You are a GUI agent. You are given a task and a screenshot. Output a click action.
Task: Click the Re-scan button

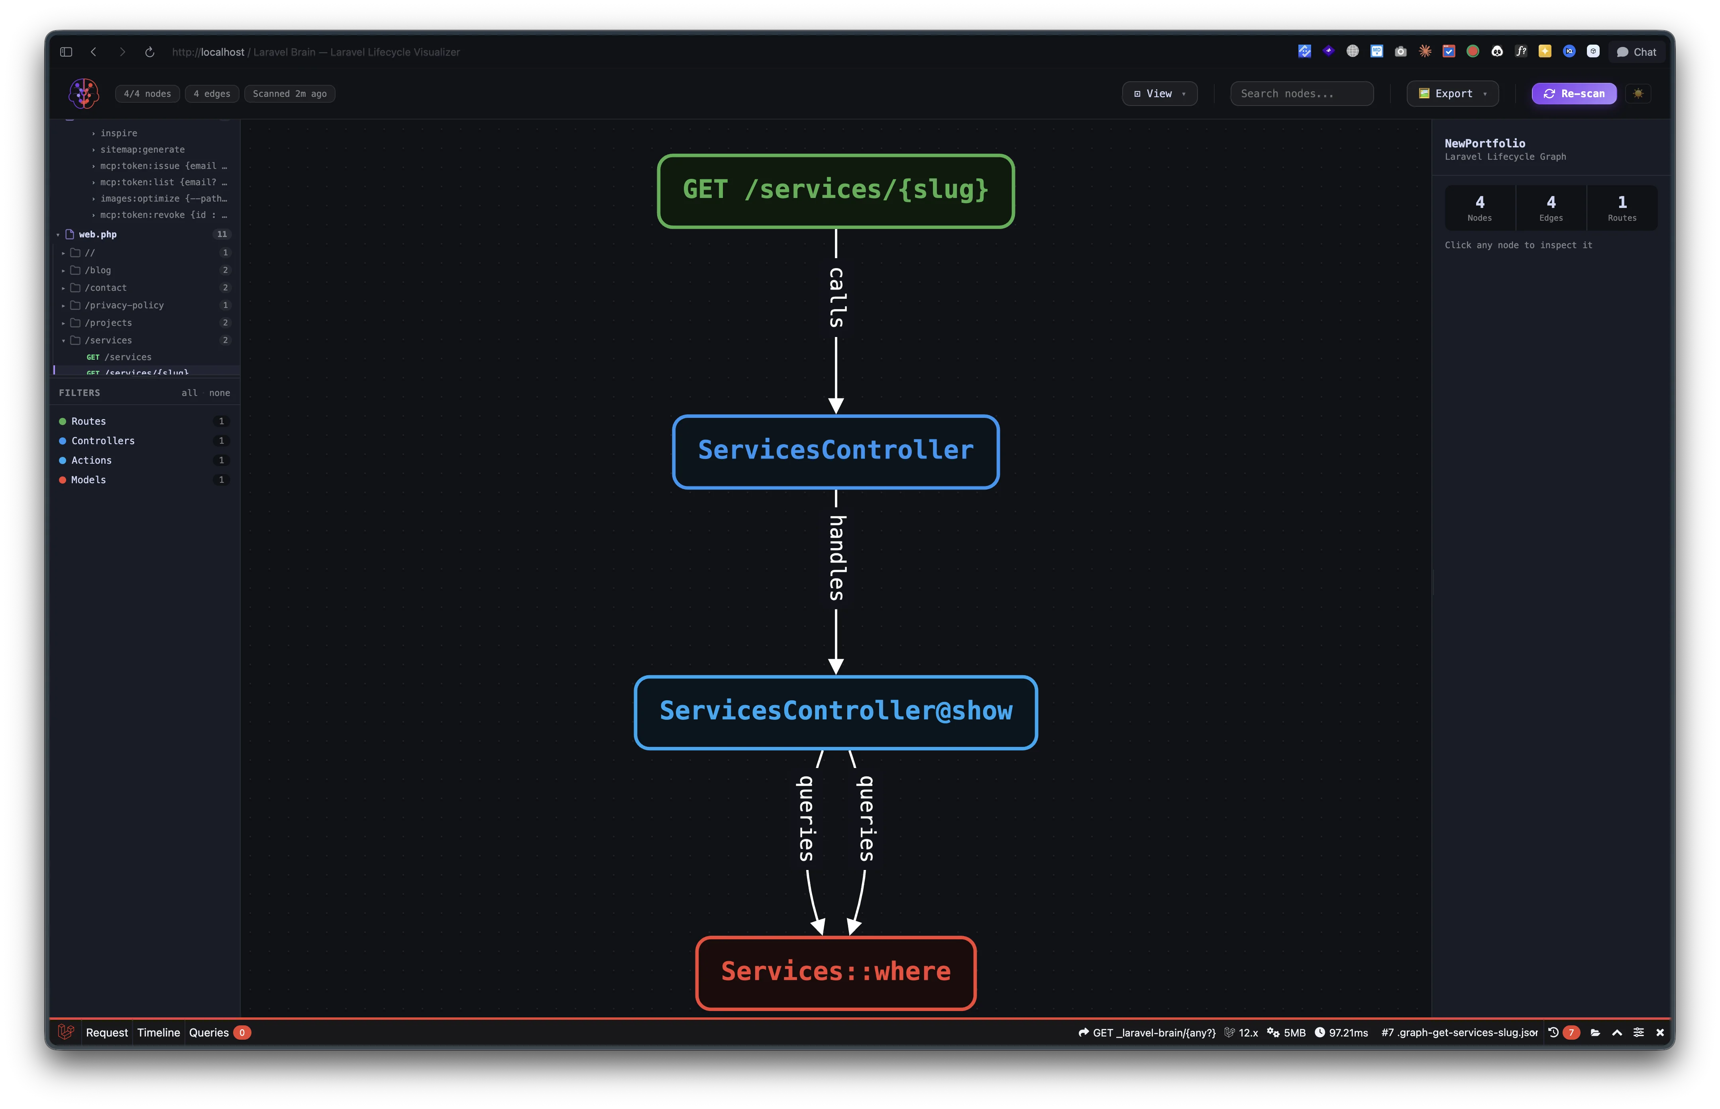click(1574, 94)
